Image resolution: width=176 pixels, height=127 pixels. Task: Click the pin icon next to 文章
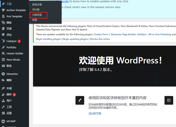click(3, 4)
